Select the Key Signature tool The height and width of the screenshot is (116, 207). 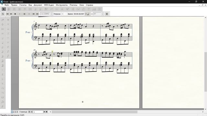(x=14, y=9)
